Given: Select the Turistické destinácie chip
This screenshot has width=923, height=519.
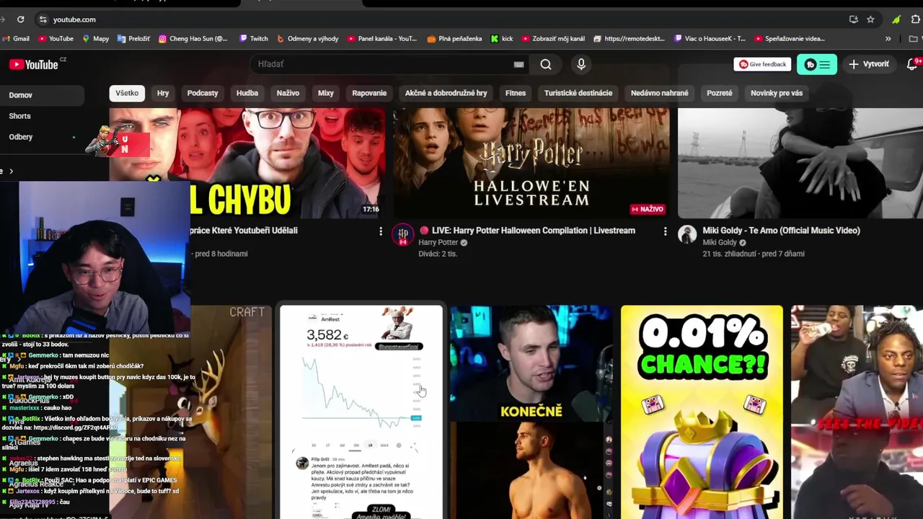Looking at the screenshot, I should (578, 93).
